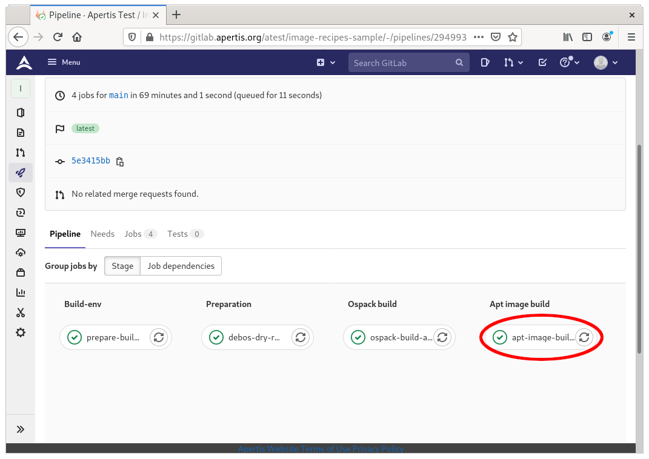649x459 pixels.
Task: Select the Pipeline tab
Action: (x=65, y=234)
